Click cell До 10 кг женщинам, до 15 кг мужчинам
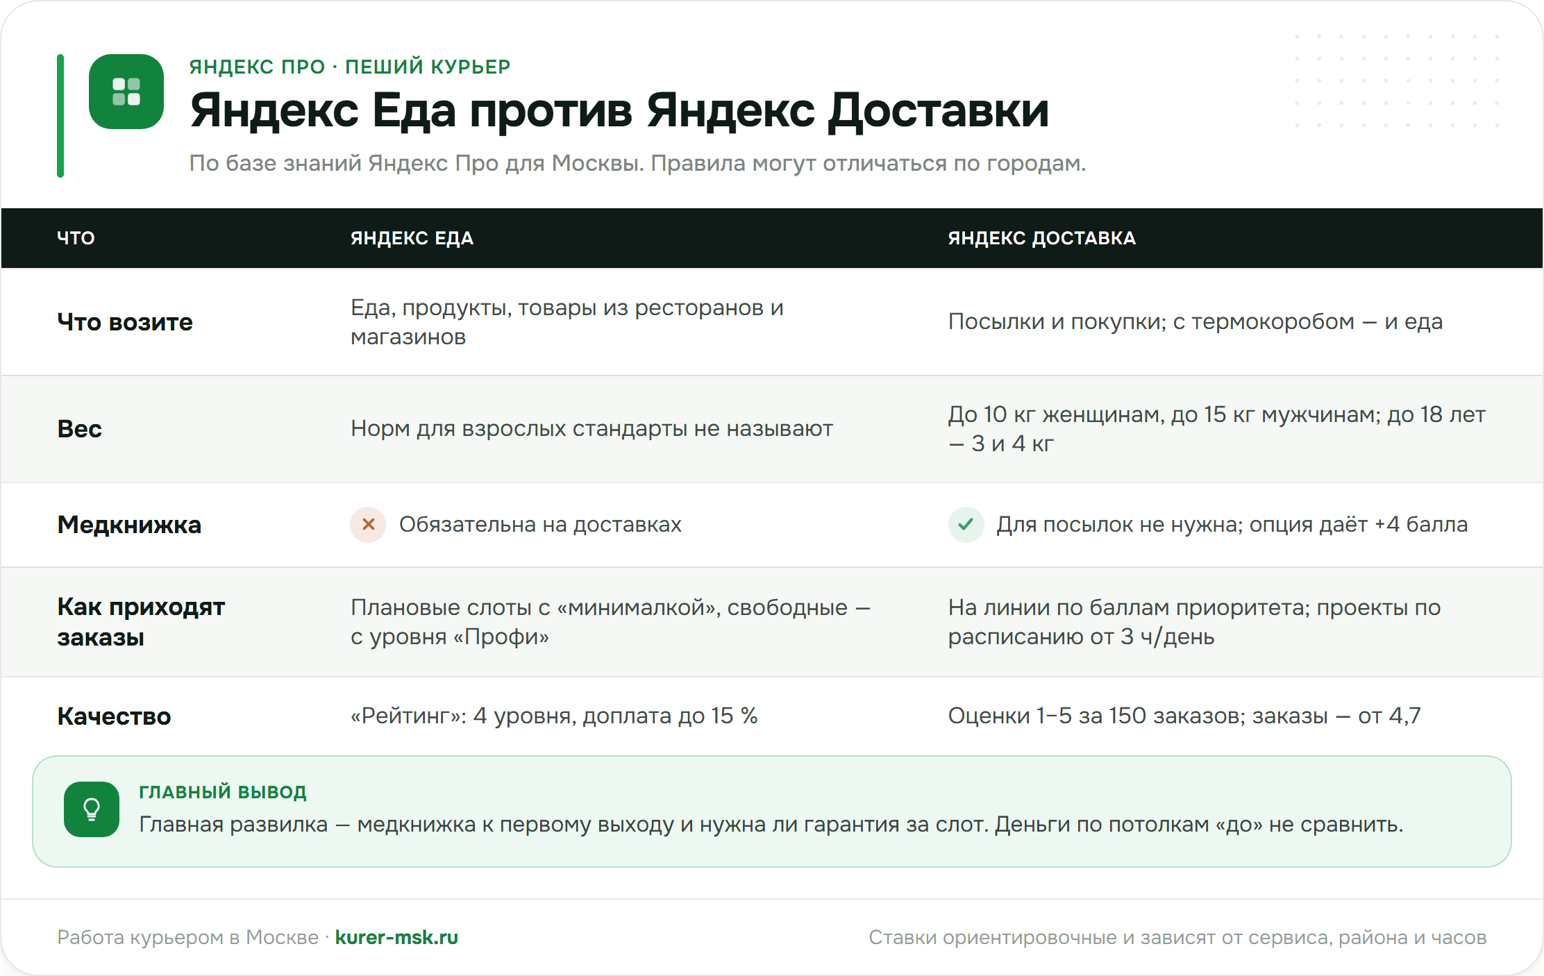The width and height of the screenshot is (1544, 976). point(1216,429)
